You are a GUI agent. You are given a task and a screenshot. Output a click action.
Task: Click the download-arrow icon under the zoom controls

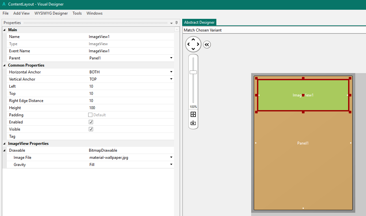(x=193, y=123)
